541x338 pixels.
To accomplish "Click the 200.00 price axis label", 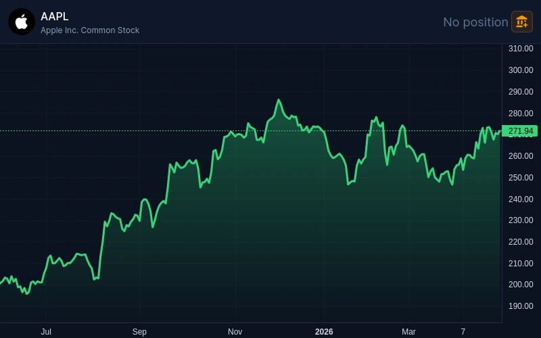I will click(521, 285).
